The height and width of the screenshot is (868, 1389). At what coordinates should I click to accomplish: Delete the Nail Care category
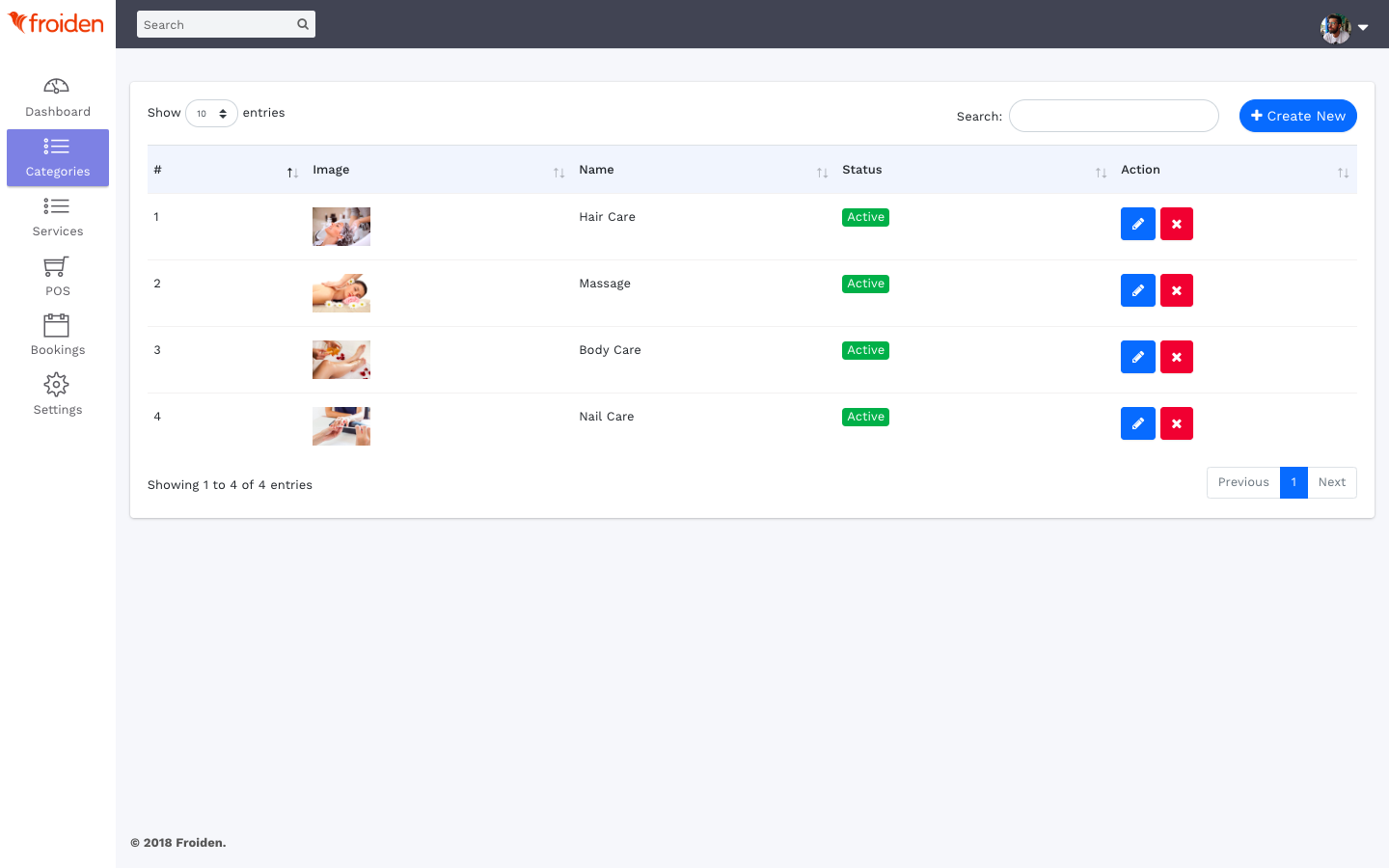click(x=1176, y=423)
